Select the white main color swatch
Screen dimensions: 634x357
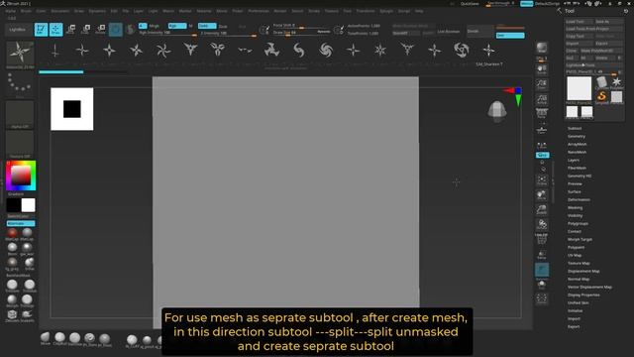pyautogui.click(x=28, y=205)
